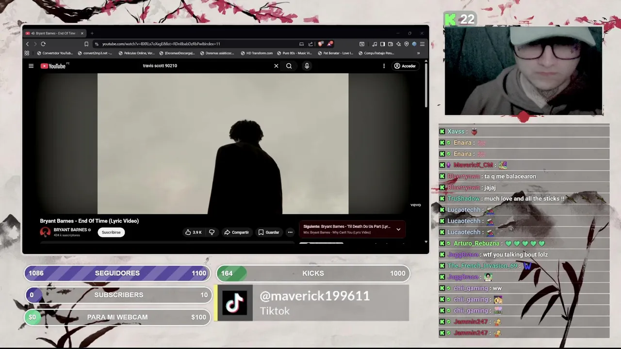
Task: Click the Kick logo viewer count 22
Action: coord(459,19)
